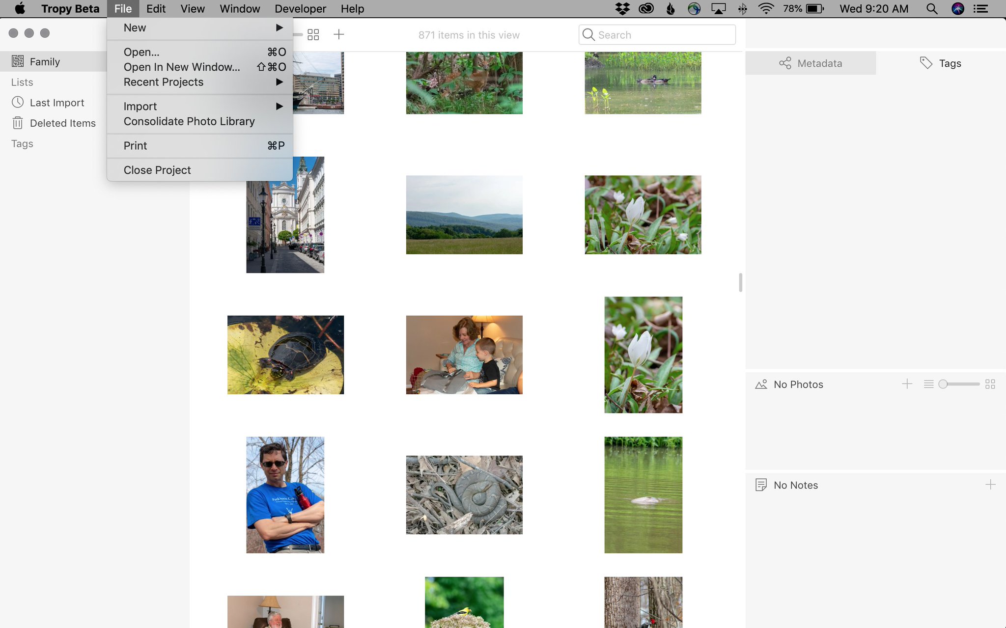Open the Window menu
The width and height of the screenshot is (1006, 628).
pos(240,9)
